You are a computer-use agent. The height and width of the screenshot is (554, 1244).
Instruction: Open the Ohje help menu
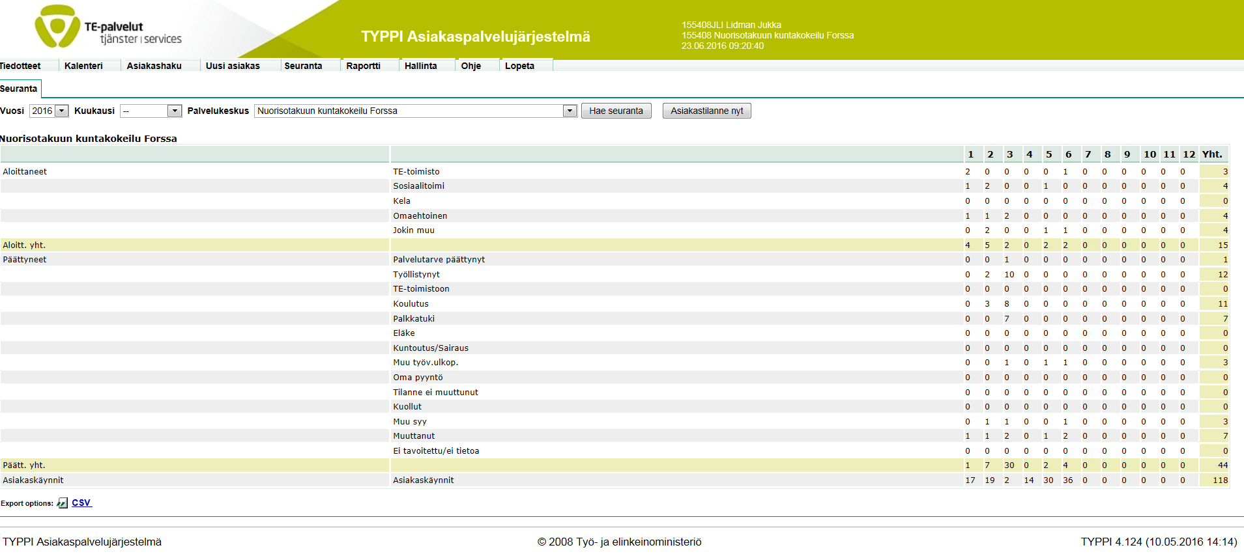coord(470,66)
